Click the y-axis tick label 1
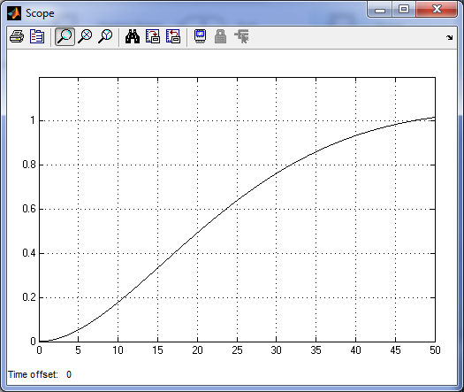Viewport: 464px width, 392px height. coord(33,120)
